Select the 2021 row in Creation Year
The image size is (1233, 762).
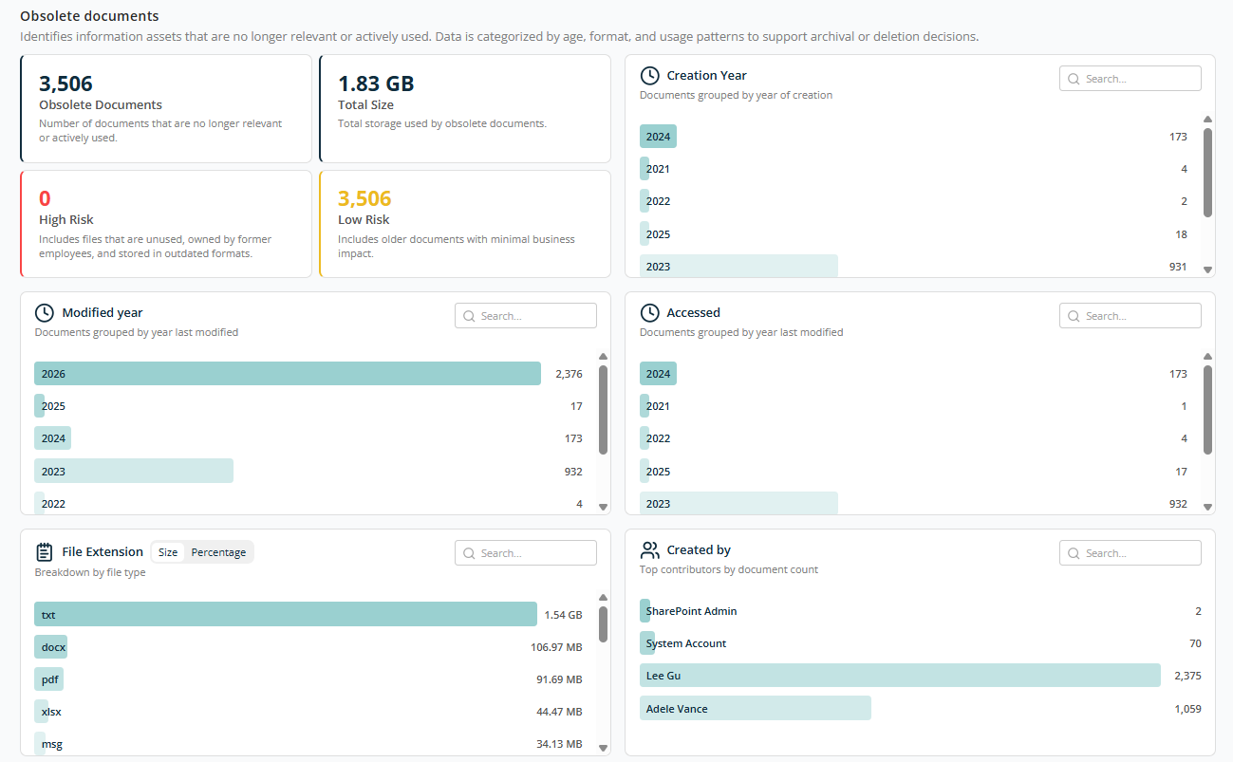click(913, 169)
